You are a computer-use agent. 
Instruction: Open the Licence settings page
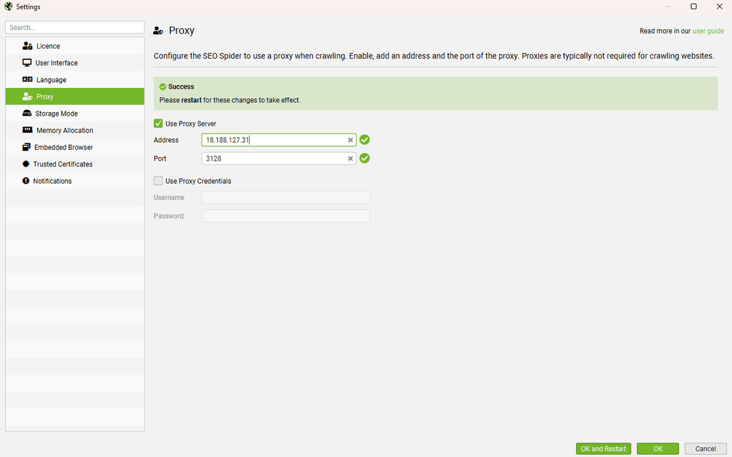pos(74,46)
